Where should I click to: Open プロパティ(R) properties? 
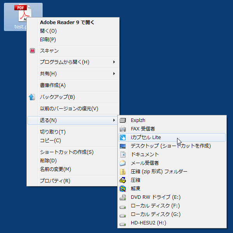coord(73,181)
